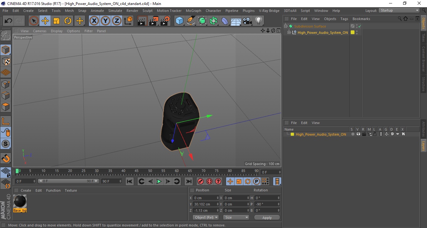This screenshot has height=228, width=427.
Task: Click the Subdivision Surface generator icon
Action: (202, 21)
